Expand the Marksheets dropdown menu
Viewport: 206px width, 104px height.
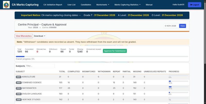click(x=102, y=5)
